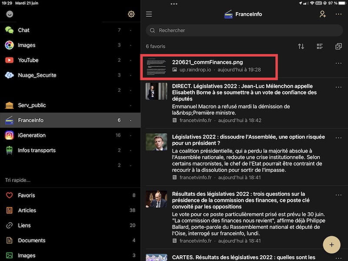Click the Wi-Fi status icon
The image size is (348, 261).
[312, 3]
